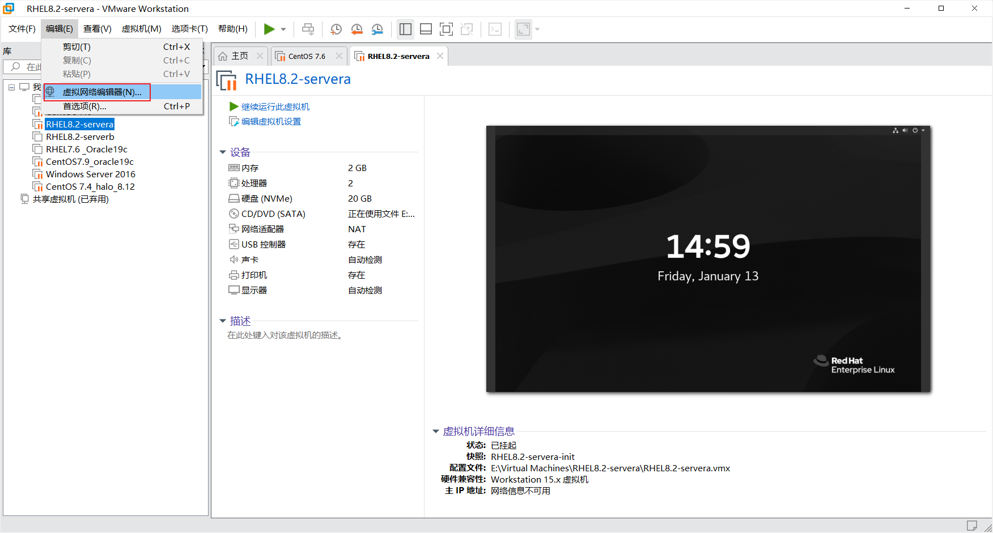Open the 虚拟机(M) menu

(x=142, y=29)
